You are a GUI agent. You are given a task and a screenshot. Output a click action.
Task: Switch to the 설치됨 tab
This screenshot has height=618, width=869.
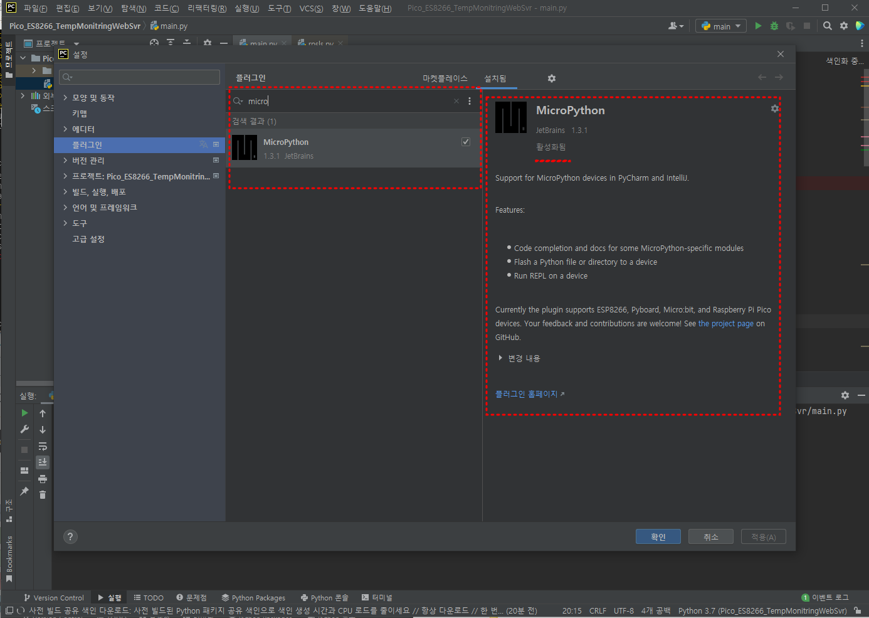pyautogui.click(x=495, y=78)
